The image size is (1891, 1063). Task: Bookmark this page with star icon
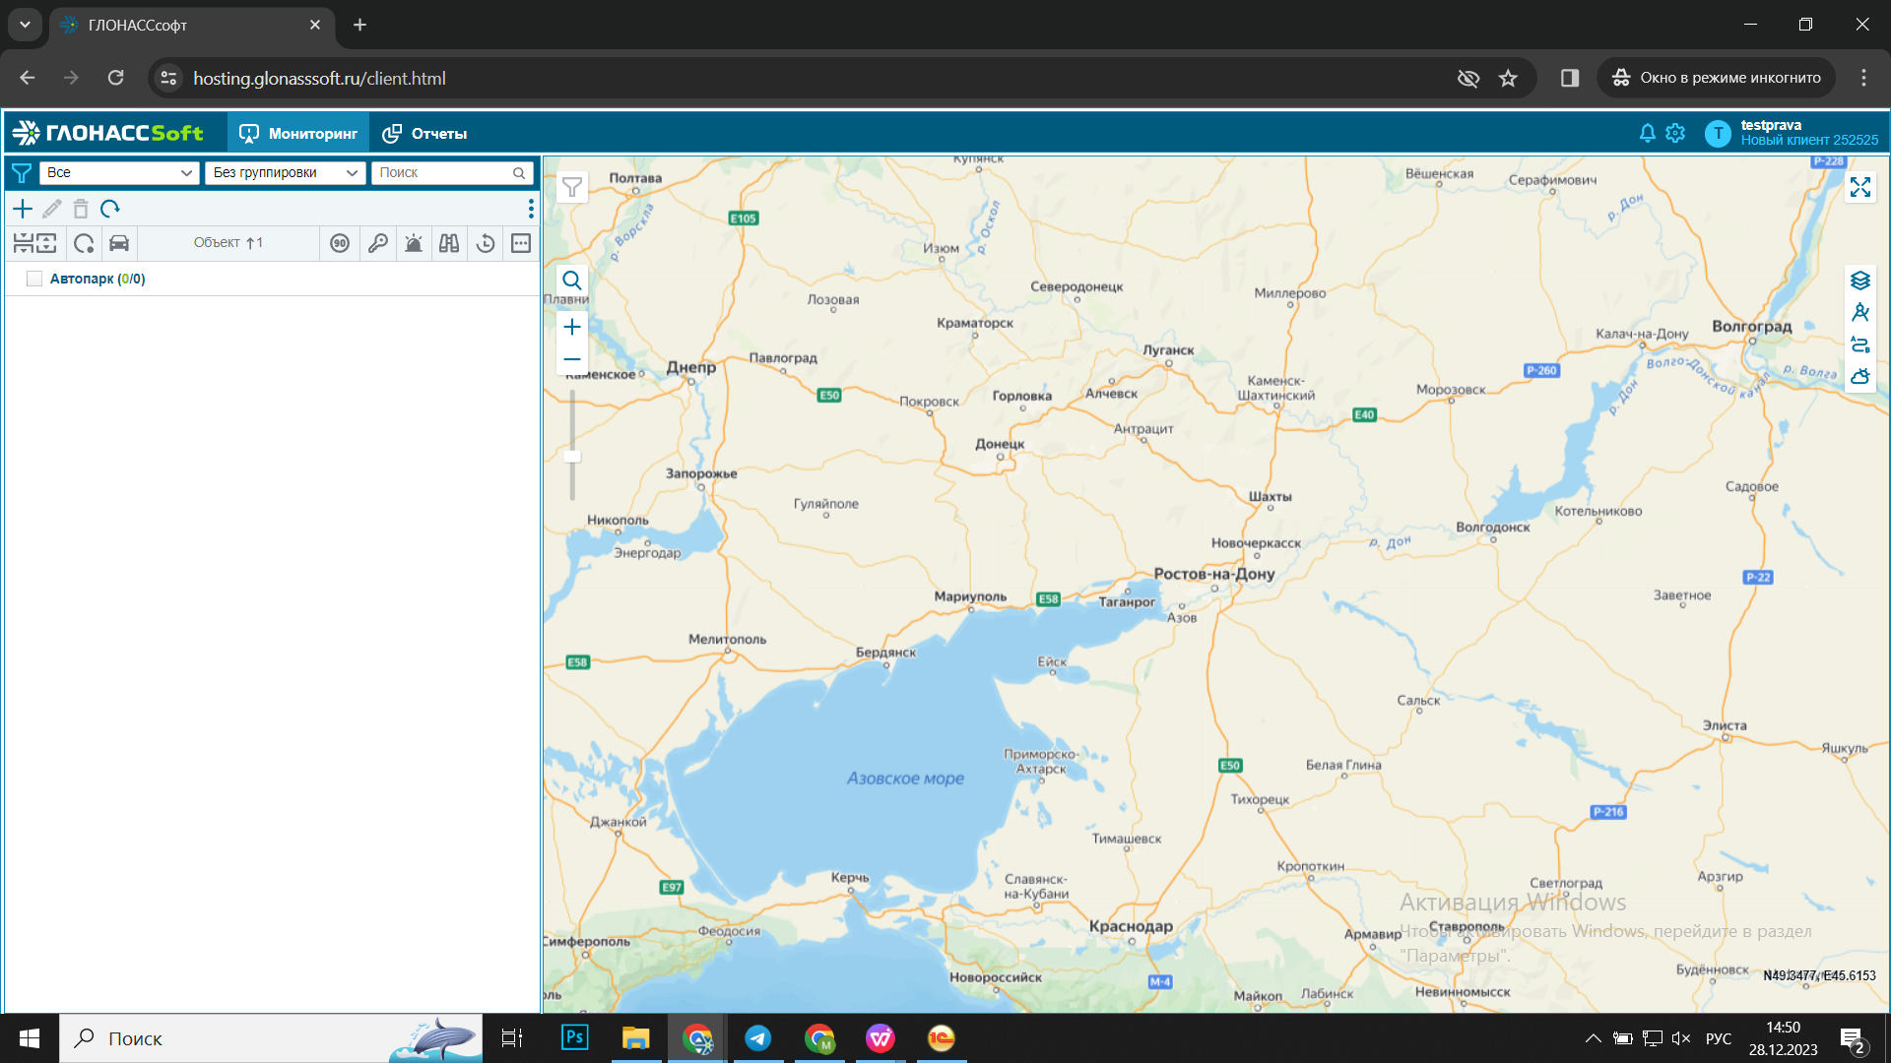tap(1508, 78)
